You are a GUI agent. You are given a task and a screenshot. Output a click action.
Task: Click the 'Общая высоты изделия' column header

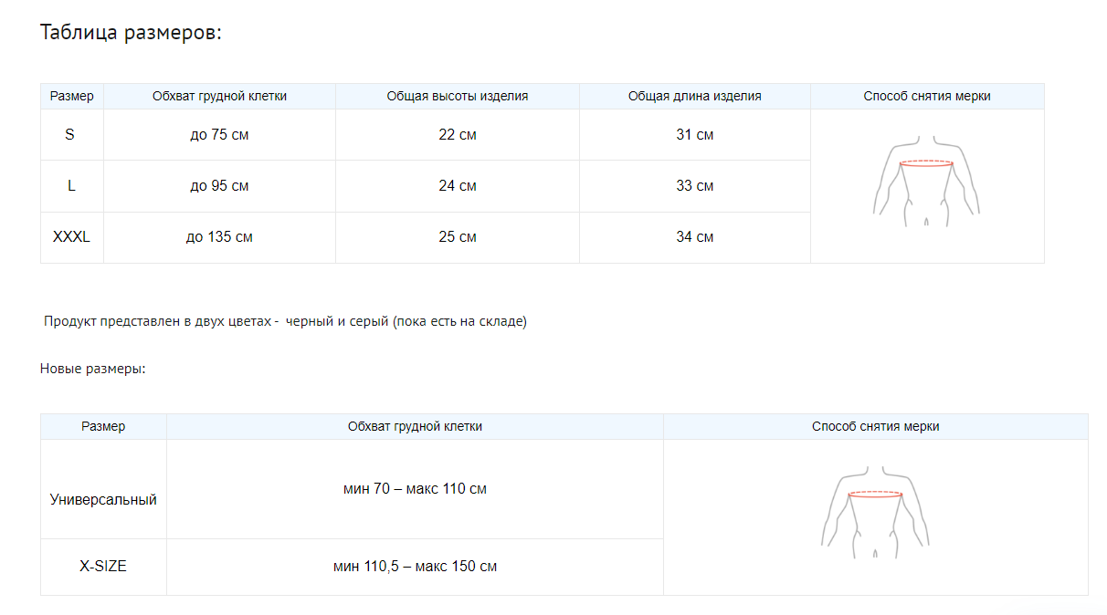[x=457, y=96]
